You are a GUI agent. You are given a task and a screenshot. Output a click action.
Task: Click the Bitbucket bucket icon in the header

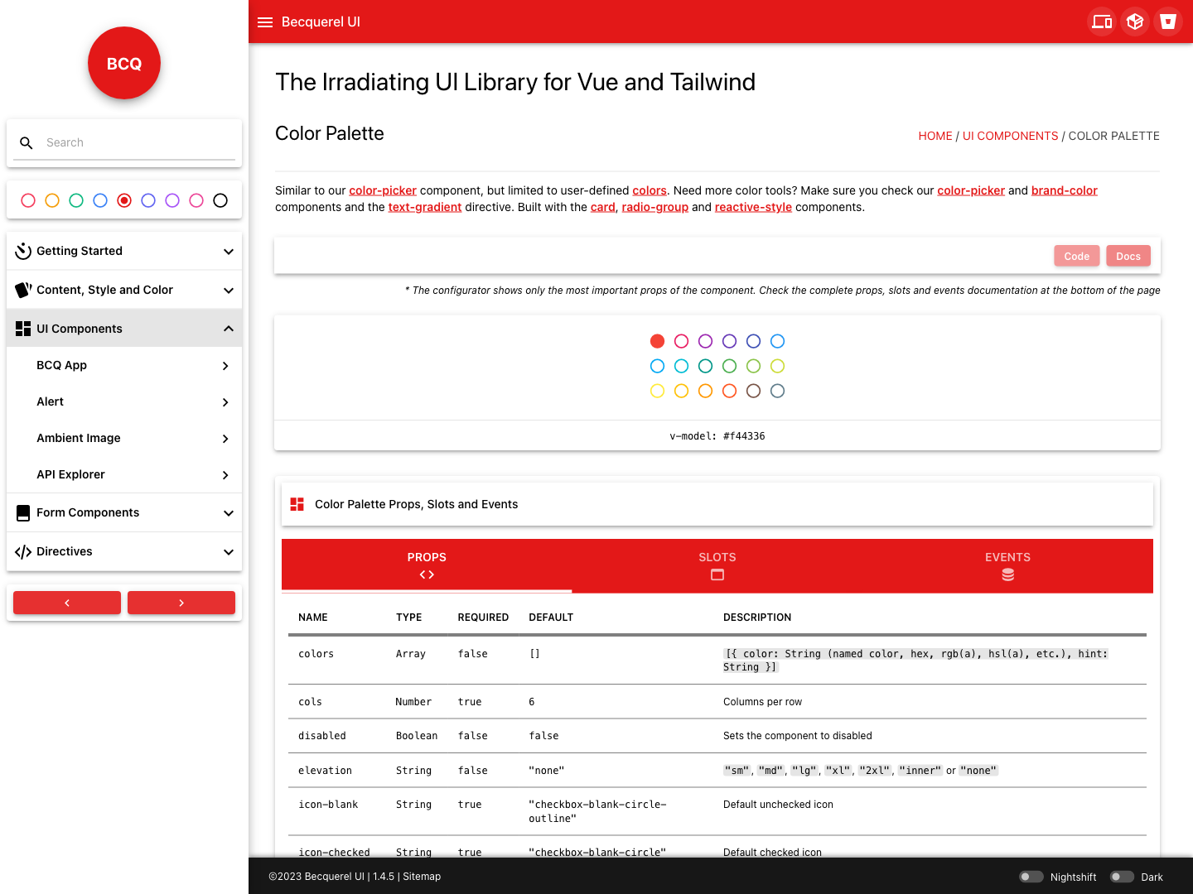[1168, 22]
